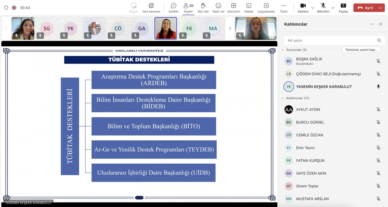The image size is (388, 207).
Task: Open dropdown arrow next to Ayrıl
Action: click(x=380, y=8)
